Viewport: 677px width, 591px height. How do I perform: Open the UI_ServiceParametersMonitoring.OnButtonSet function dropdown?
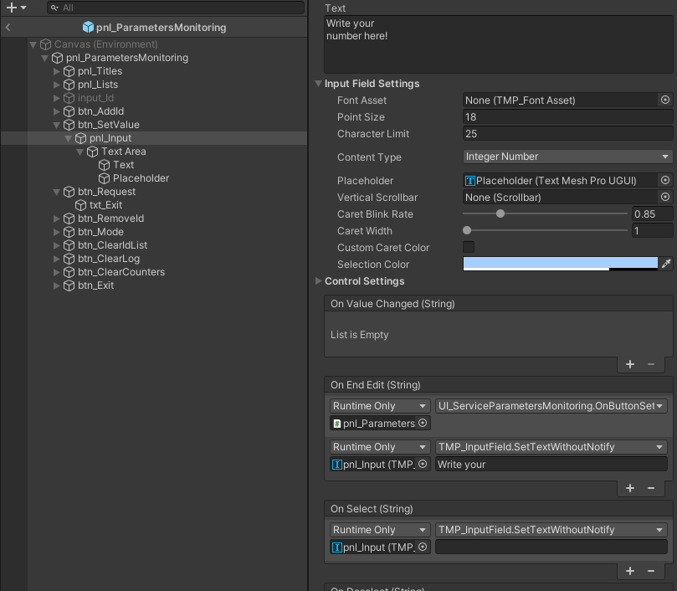551,406
